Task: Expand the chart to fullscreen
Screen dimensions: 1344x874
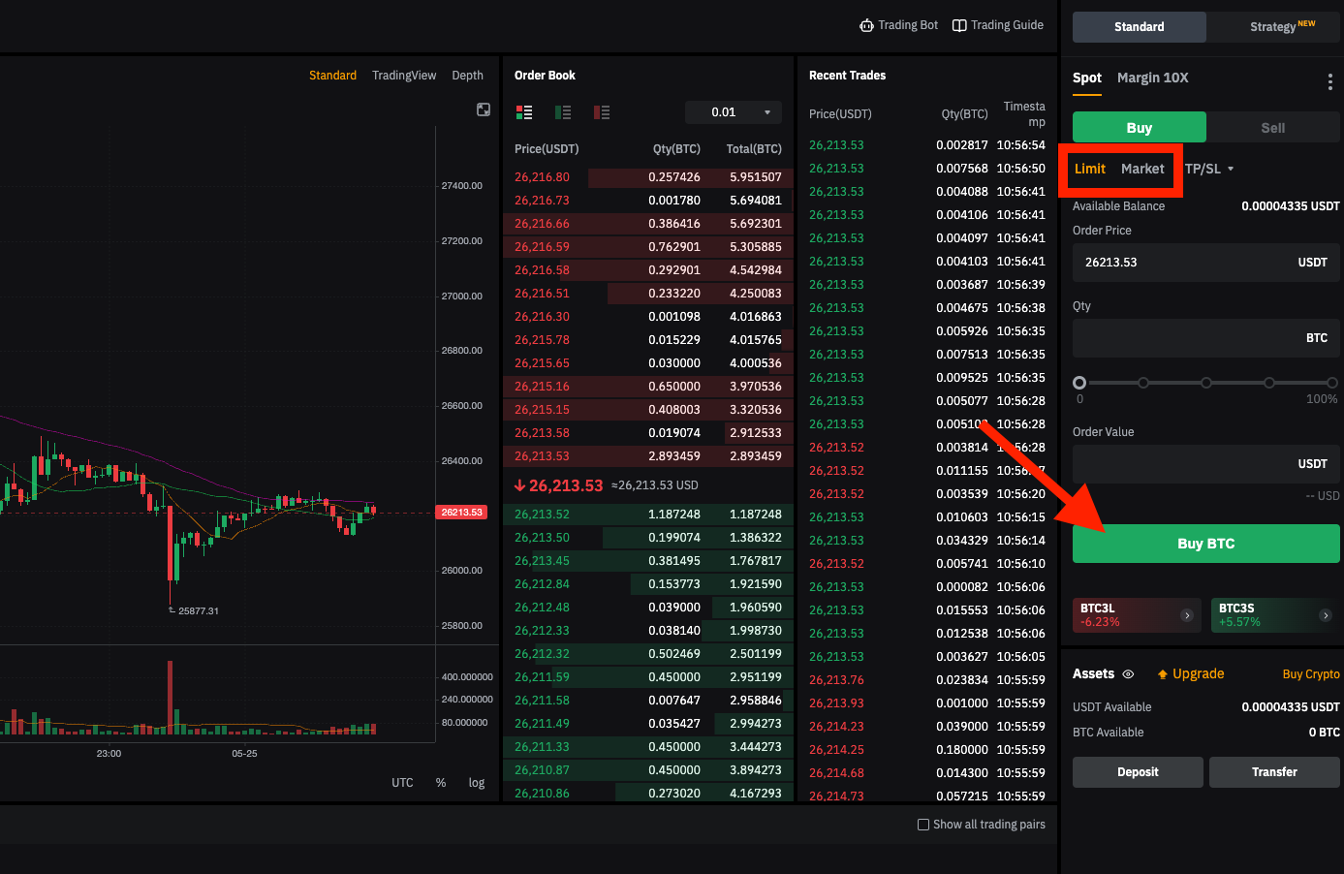Action: pyautogui.click(x=484, y=109)
